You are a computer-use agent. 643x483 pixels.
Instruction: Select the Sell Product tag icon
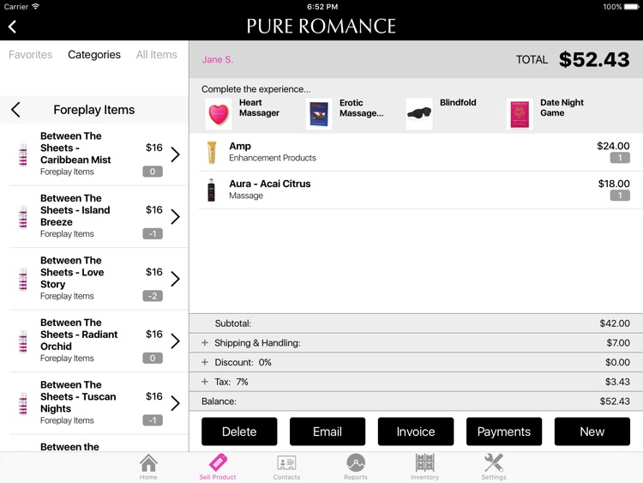coord(218,462)
